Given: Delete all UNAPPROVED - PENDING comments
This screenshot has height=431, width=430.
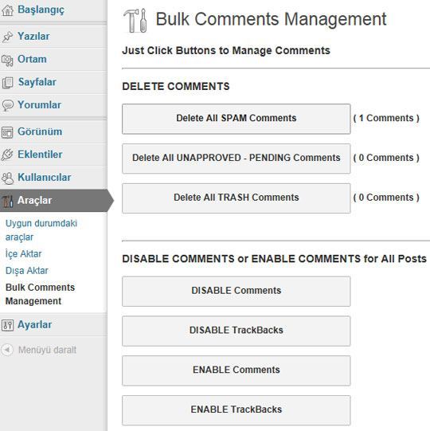Looking at the screenshot, I should coord(236,159).
